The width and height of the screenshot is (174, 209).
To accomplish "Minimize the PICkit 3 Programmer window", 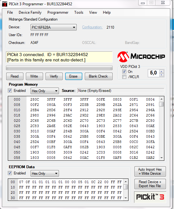I will (143, 3).
